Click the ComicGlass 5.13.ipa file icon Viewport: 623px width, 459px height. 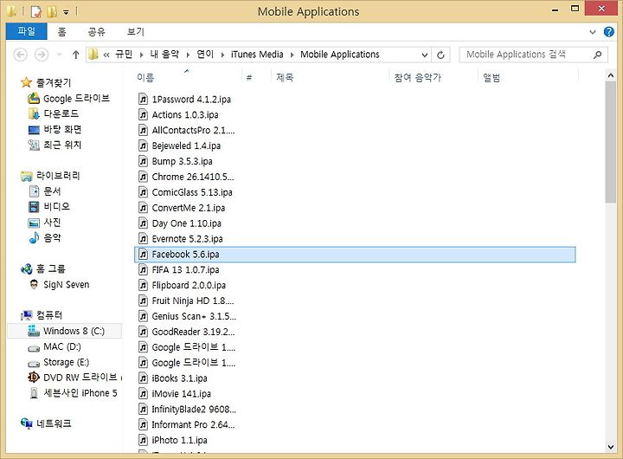coord(143,192)
